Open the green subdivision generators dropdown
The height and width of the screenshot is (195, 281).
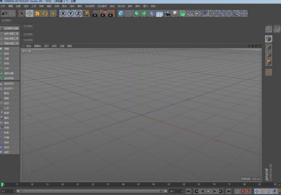point(136,14)
